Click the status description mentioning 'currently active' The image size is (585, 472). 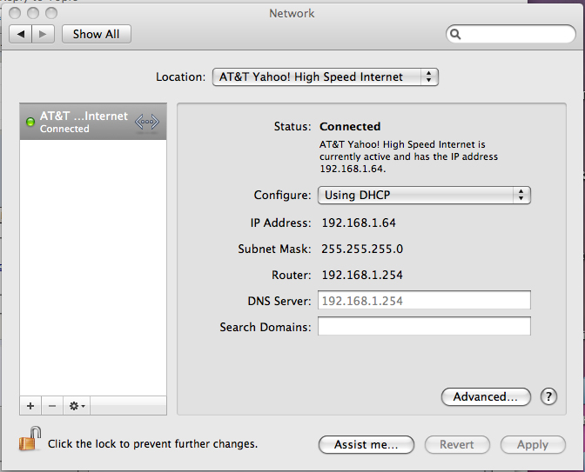408,156
